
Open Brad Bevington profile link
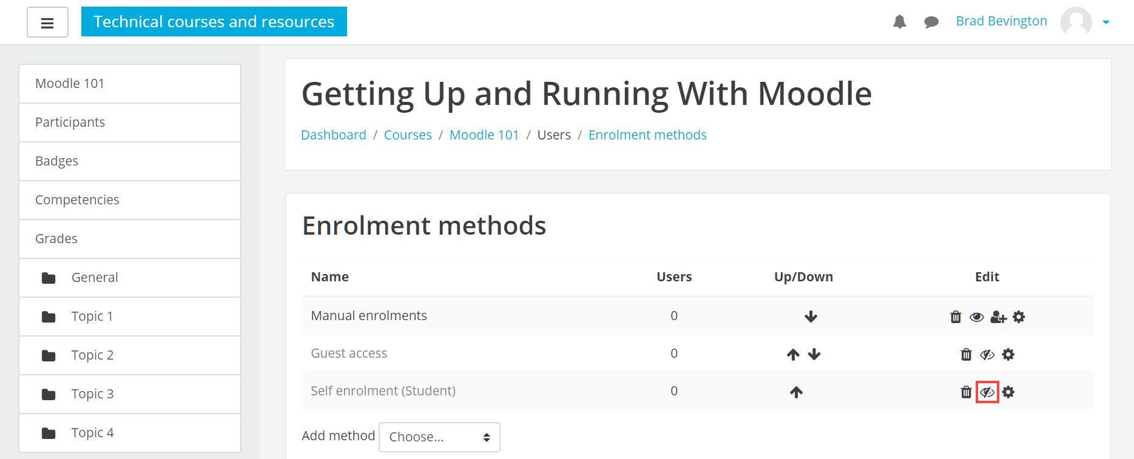(x=1001, y=21)
